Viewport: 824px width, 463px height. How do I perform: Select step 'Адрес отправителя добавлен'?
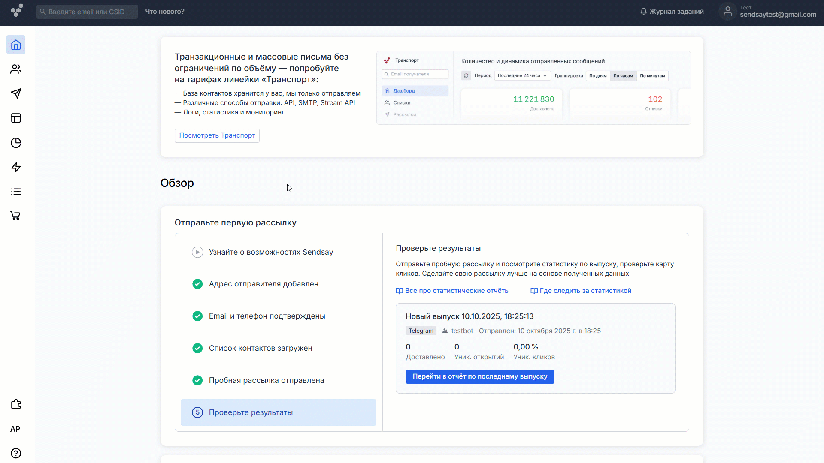pyautogui.click(x=263, y=284)
